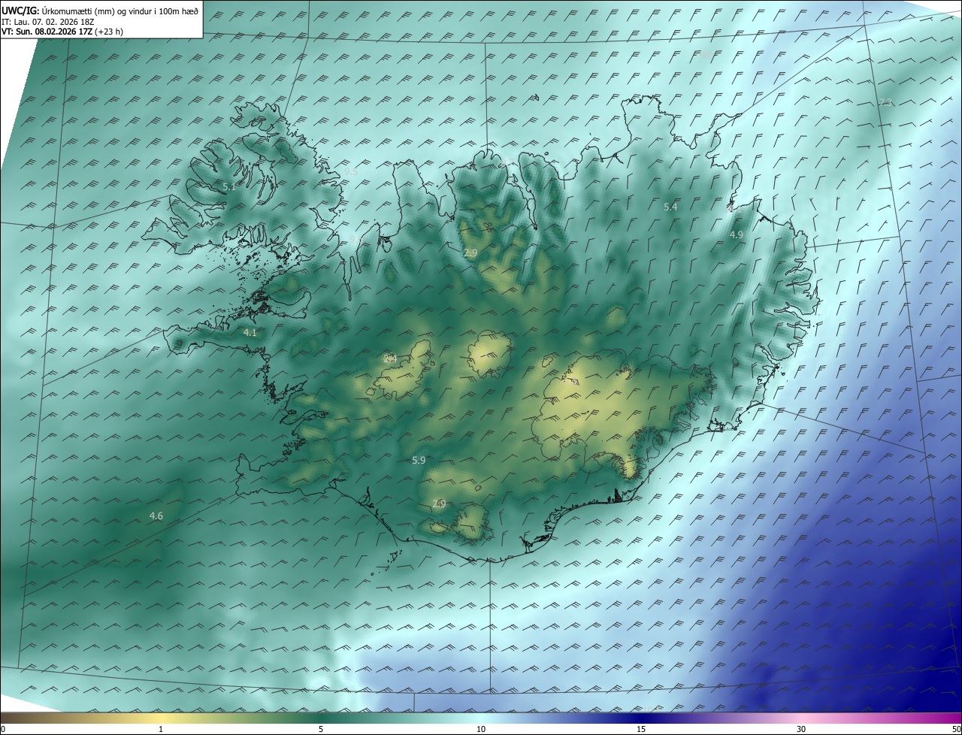Viewport: 962px width, 735px height.
Task: Click the 5.1 value over the Westfjords
Action: (x=229, y=186)
